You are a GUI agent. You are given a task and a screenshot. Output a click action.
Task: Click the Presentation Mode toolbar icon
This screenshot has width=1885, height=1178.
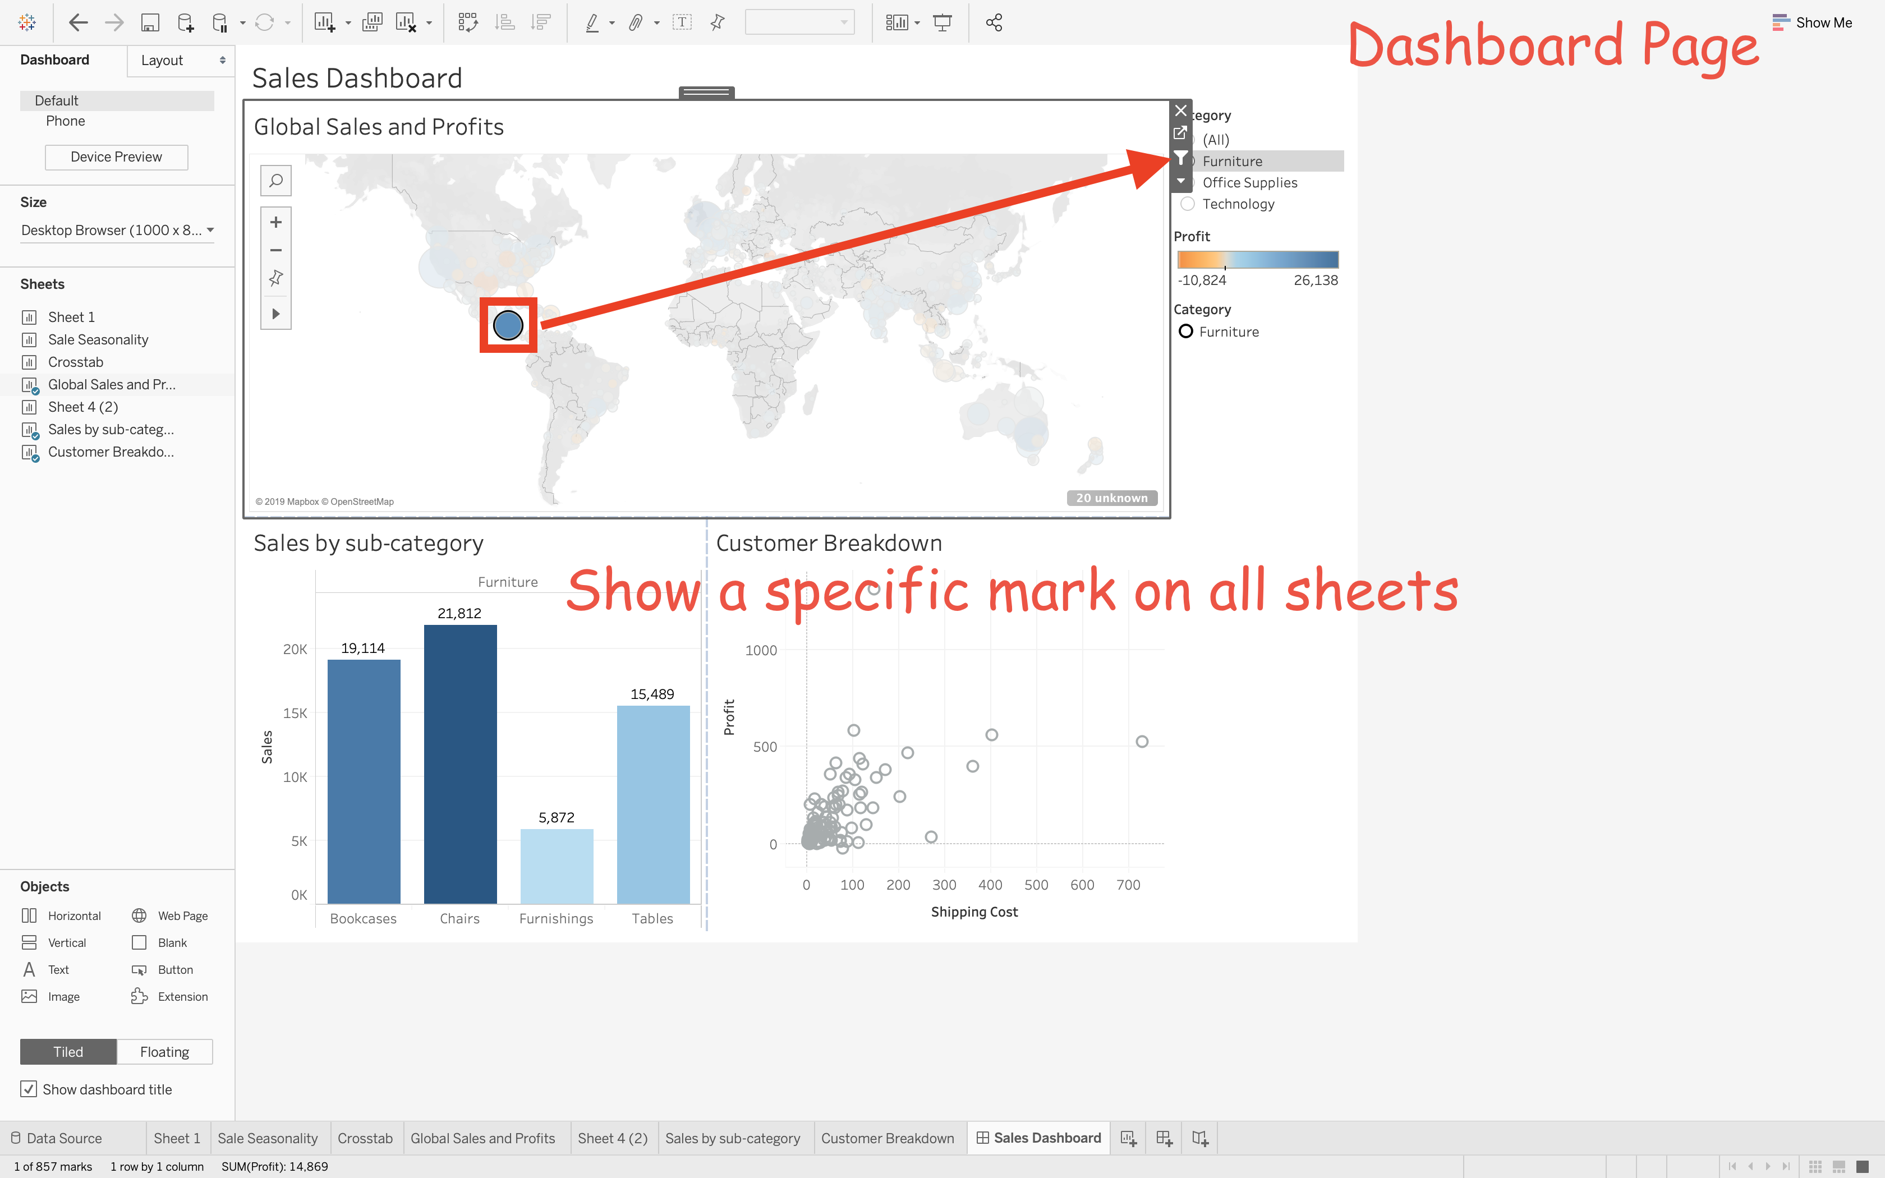coord(942,22)
